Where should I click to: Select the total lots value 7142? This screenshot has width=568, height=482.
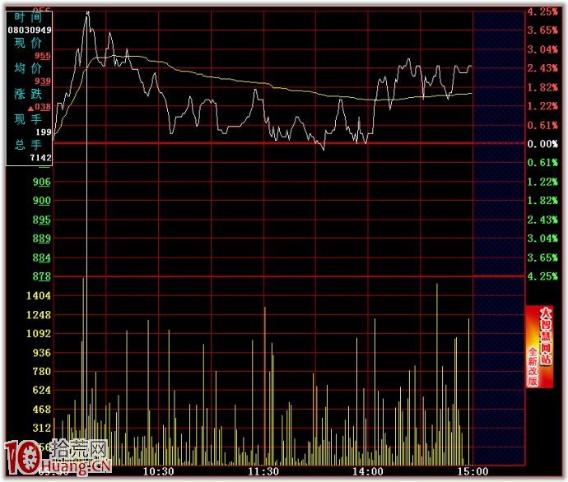pyautogui.click(x=40, y=157)
